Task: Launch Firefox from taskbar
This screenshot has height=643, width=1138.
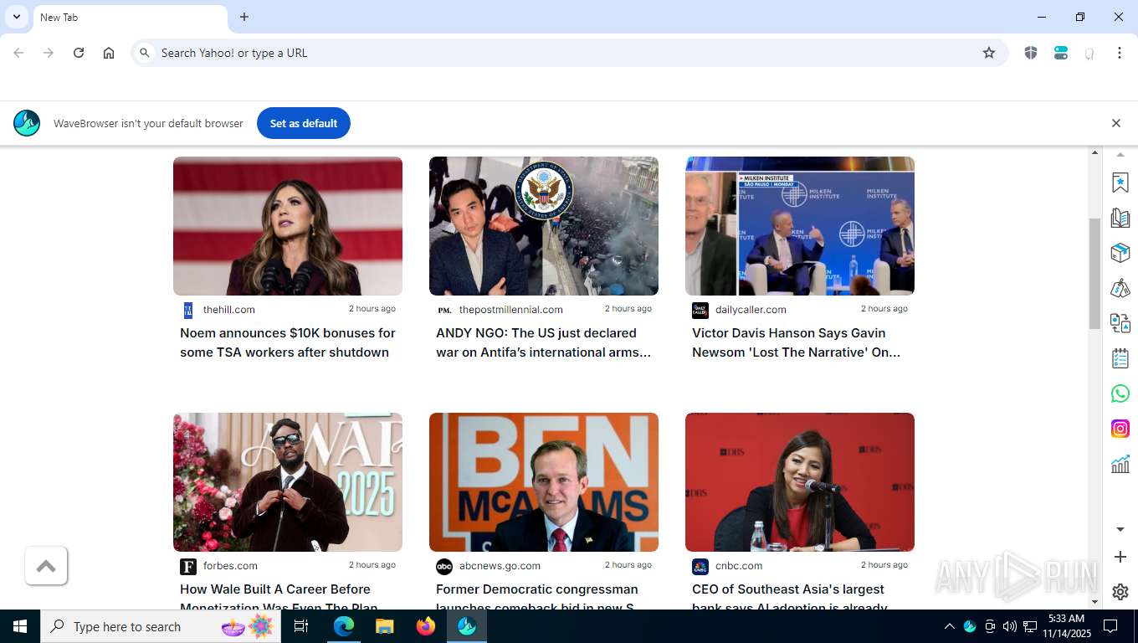Action: (426, 626)
